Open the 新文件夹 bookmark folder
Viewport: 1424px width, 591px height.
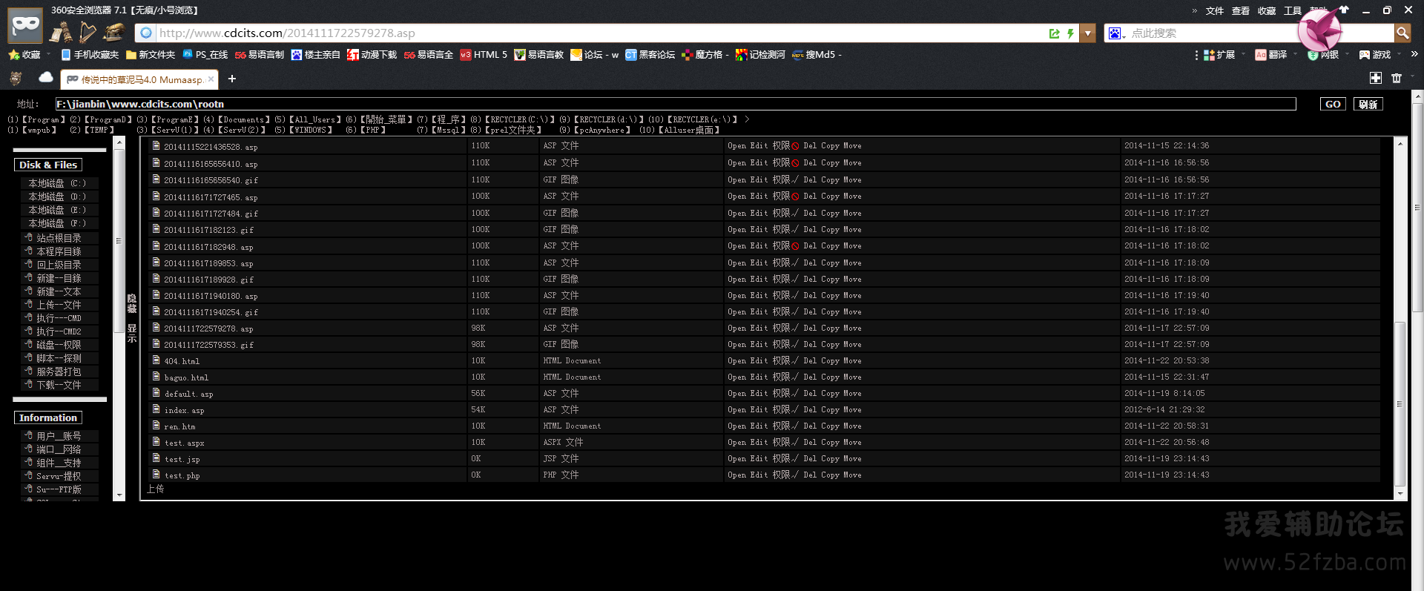151,54
